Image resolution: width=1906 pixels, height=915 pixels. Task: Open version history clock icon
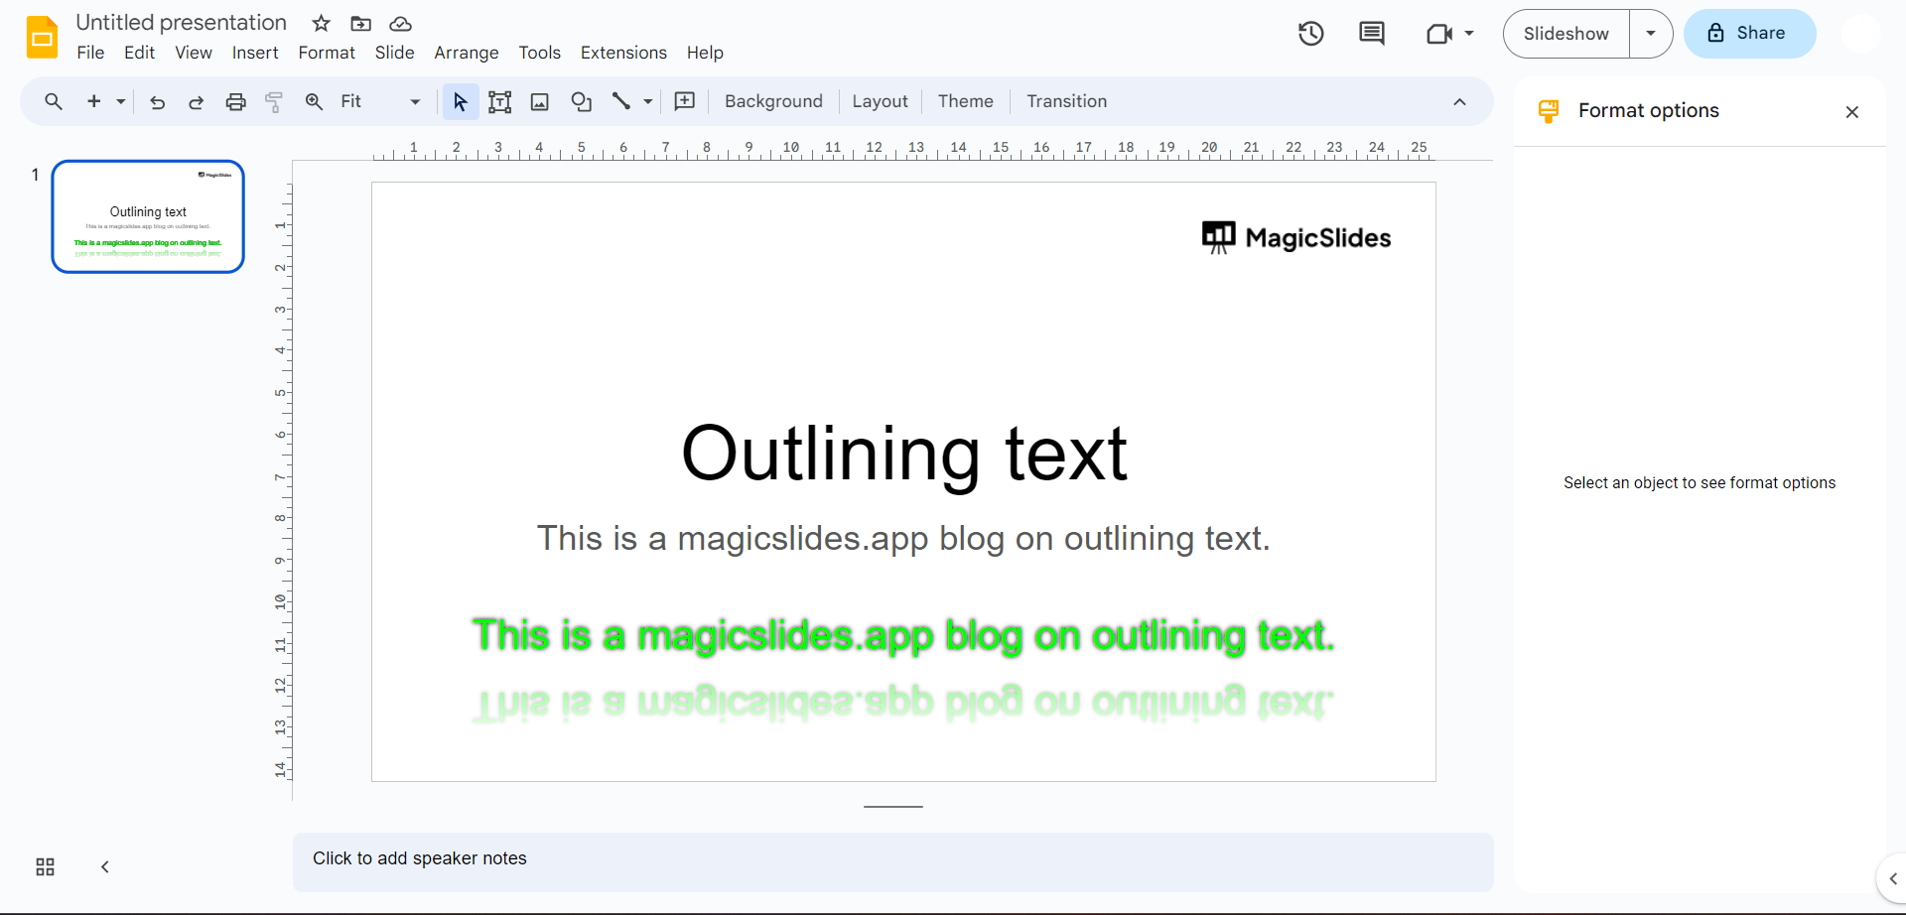1310,34
